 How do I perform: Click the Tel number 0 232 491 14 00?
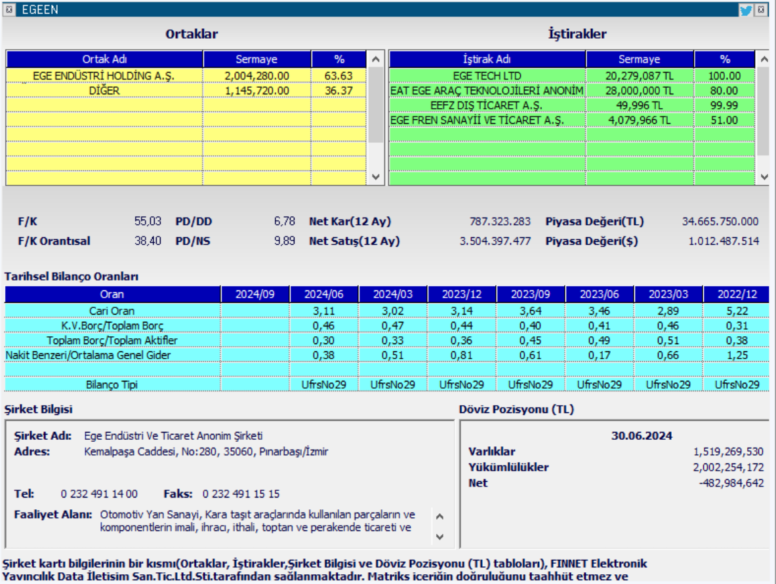tap(99, 494)
